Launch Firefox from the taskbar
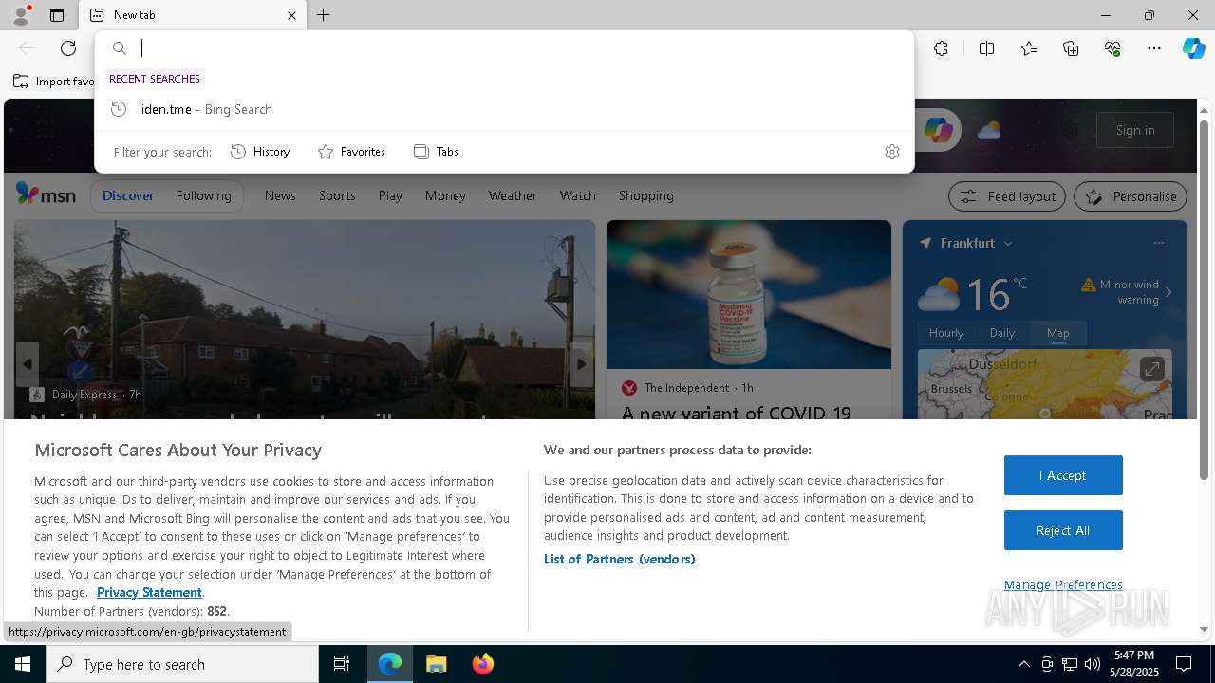The width and height of the screenshot is (1215, 683). (482, 664)
